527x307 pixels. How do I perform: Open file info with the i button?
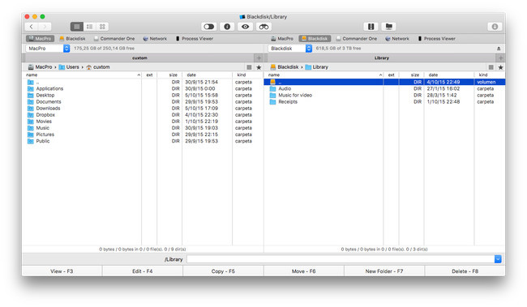pos(227,27)
